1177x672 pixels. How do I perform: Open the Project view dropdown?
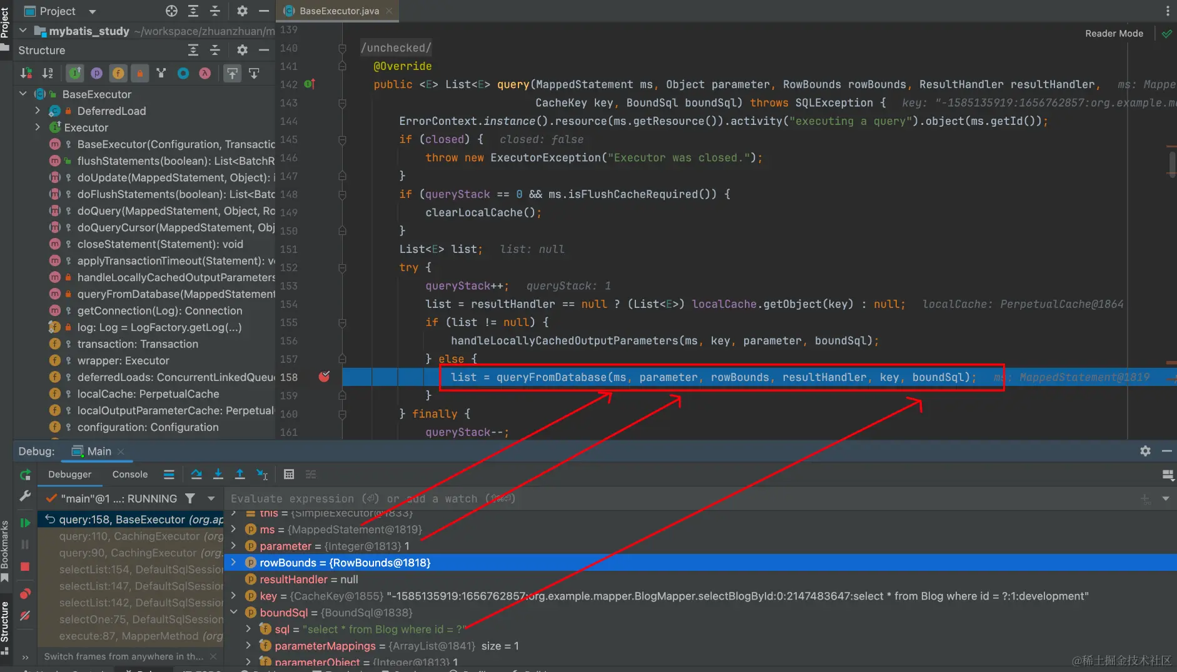(93, 11)
